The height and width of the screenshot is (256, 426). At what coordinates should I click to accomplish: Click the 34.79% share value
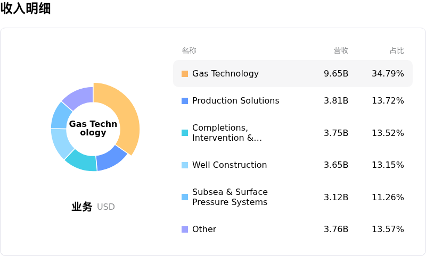pyautogui.click(x=388, y=74)
